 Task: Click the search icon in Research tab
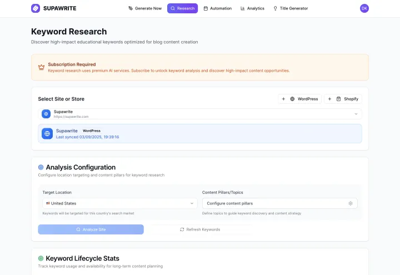pos(173,8)
